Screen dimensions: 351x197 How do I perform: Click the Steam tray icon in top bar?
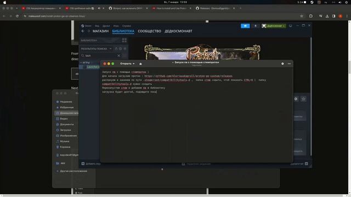point(312,2)
